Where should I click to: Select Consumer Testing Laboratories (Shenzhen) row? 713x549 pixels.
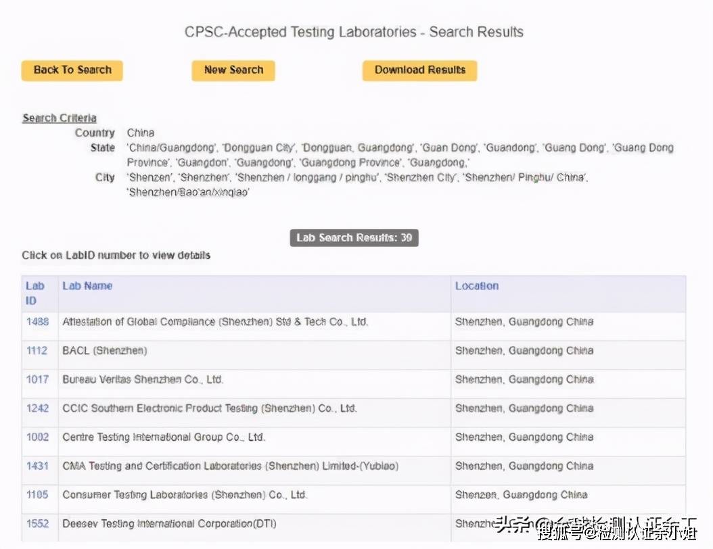click(x=184, y=495)
